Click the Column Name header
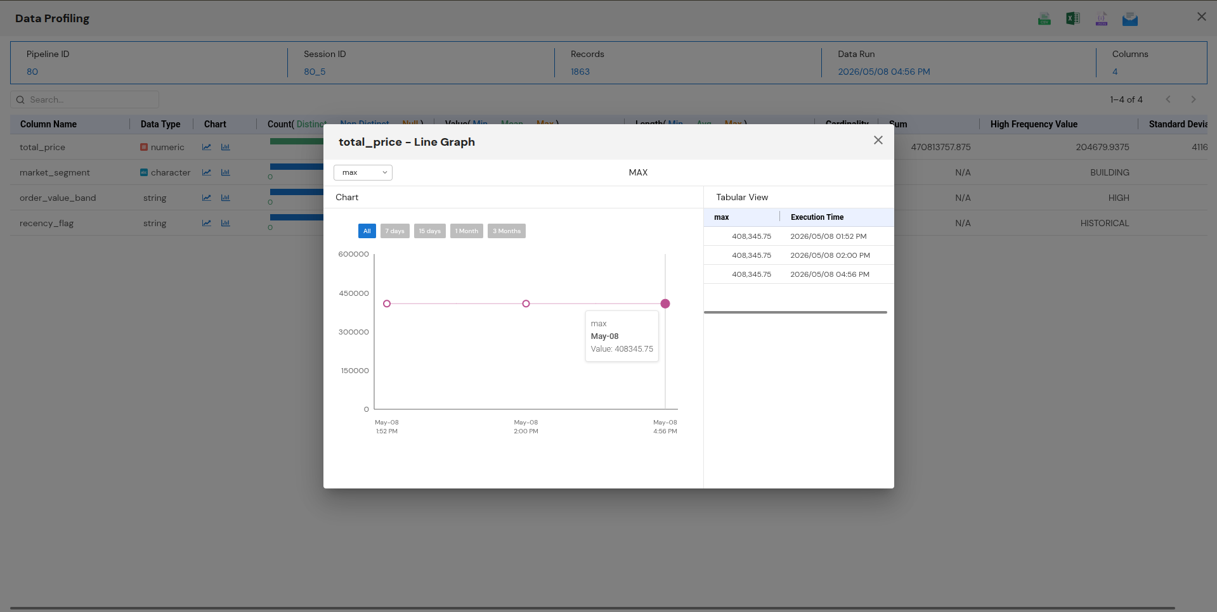 point(48,124)
